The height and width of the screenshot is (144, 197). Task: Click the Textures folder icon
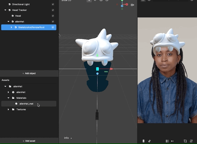[13, 109]
